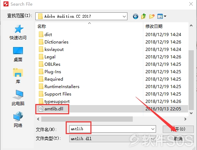This screenshot has height=150, width=197.
Task: Click the 打开 open button
Action: tap(178, 129)
